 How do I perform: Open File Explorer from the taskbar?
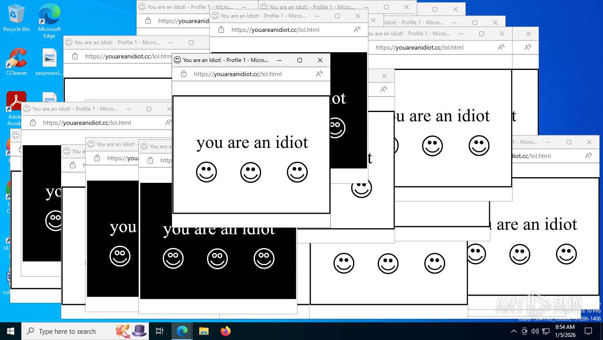(x=204, y=331)
